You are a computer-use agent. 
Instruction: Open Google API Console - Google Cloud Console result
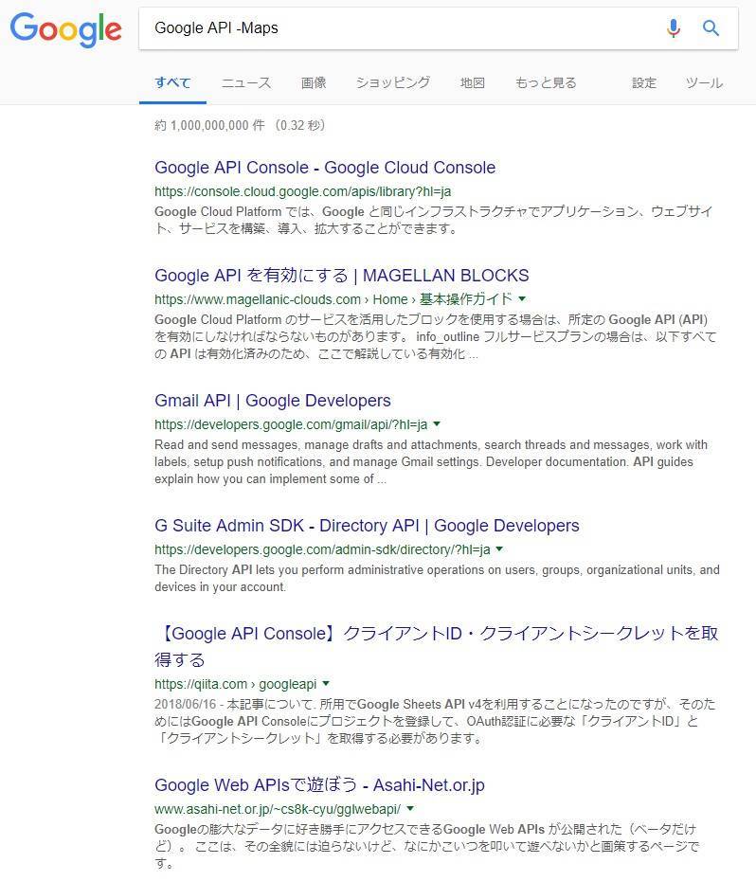click(325, 168)
